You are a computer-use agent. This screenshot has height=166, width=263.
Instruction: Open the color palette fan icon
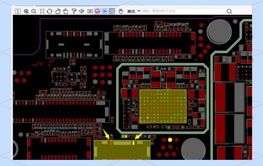tap(82, 11)
